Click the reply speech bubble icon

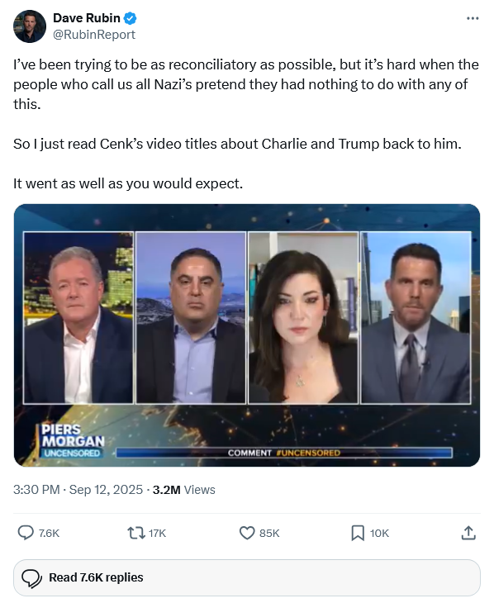26,533
